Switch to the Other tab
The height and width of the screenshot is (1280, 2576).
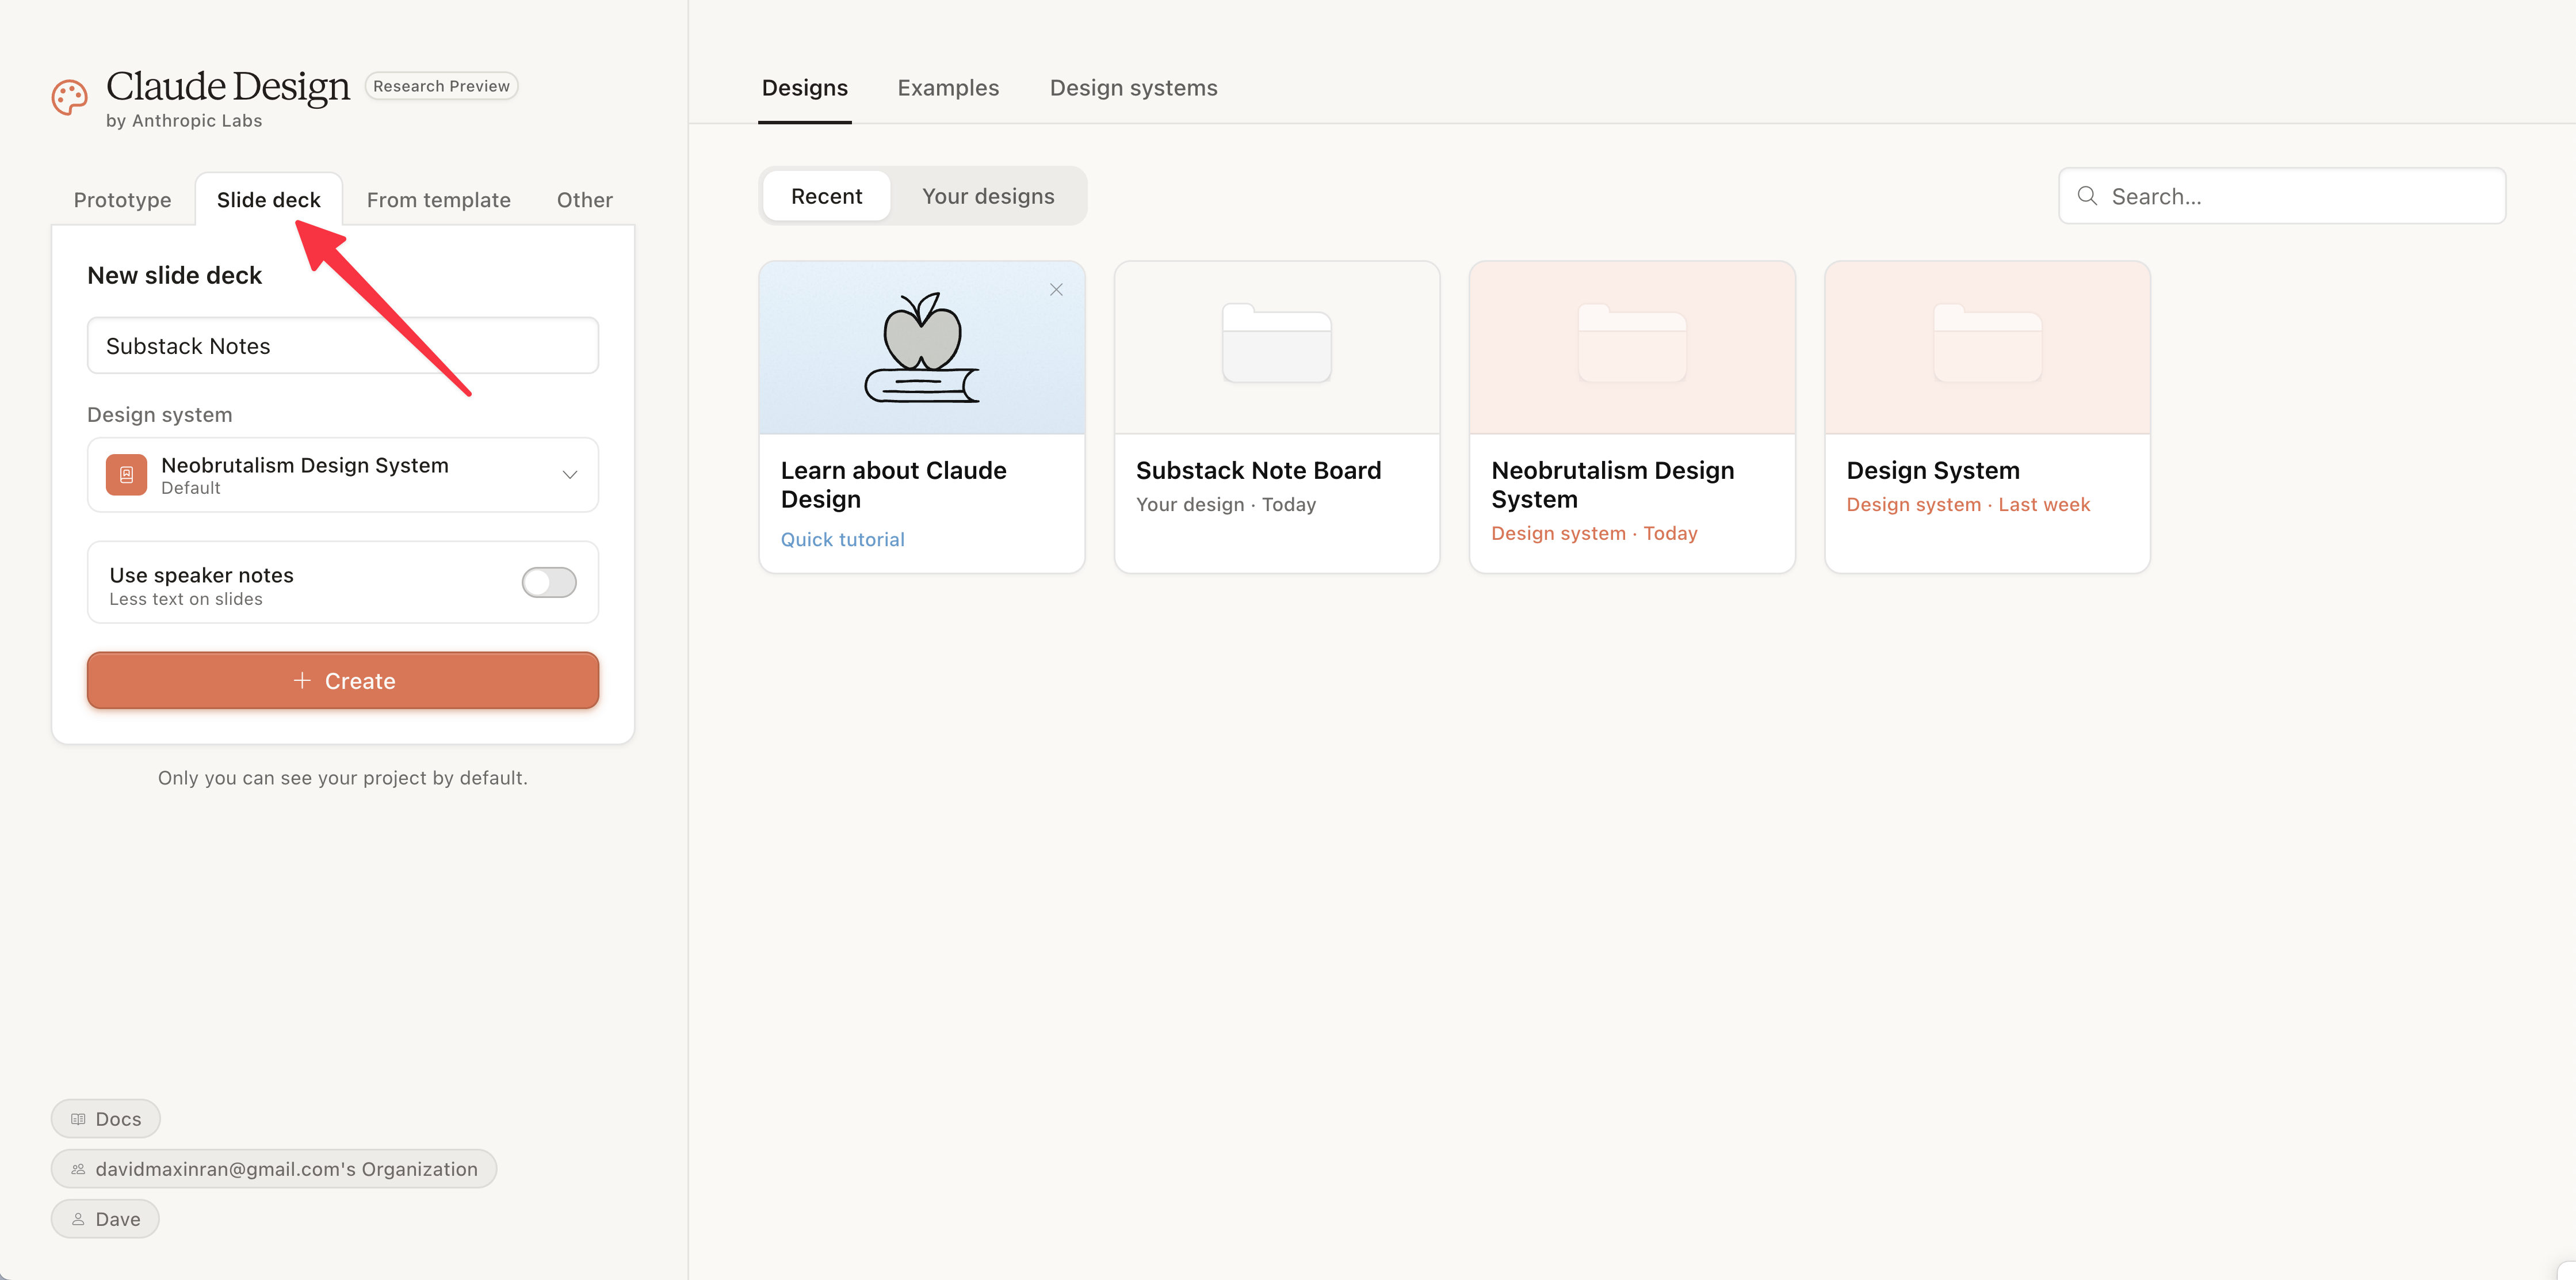(585, 200)
